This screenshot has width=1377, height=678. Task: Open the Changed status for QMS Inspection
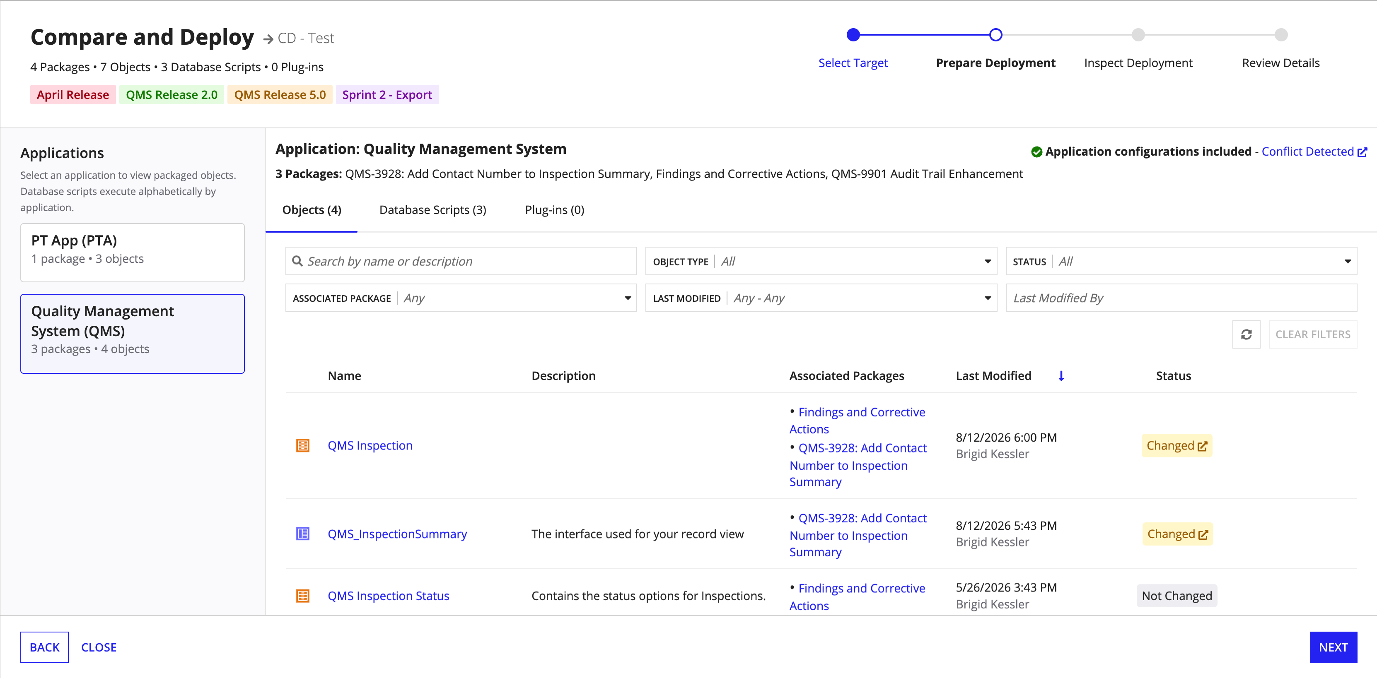click(x=1176, y=446)
